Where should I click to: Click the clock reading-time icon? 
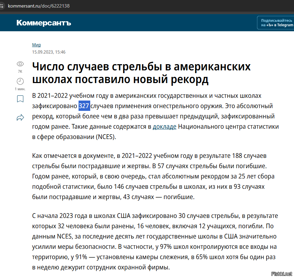[x=20, y=81]
